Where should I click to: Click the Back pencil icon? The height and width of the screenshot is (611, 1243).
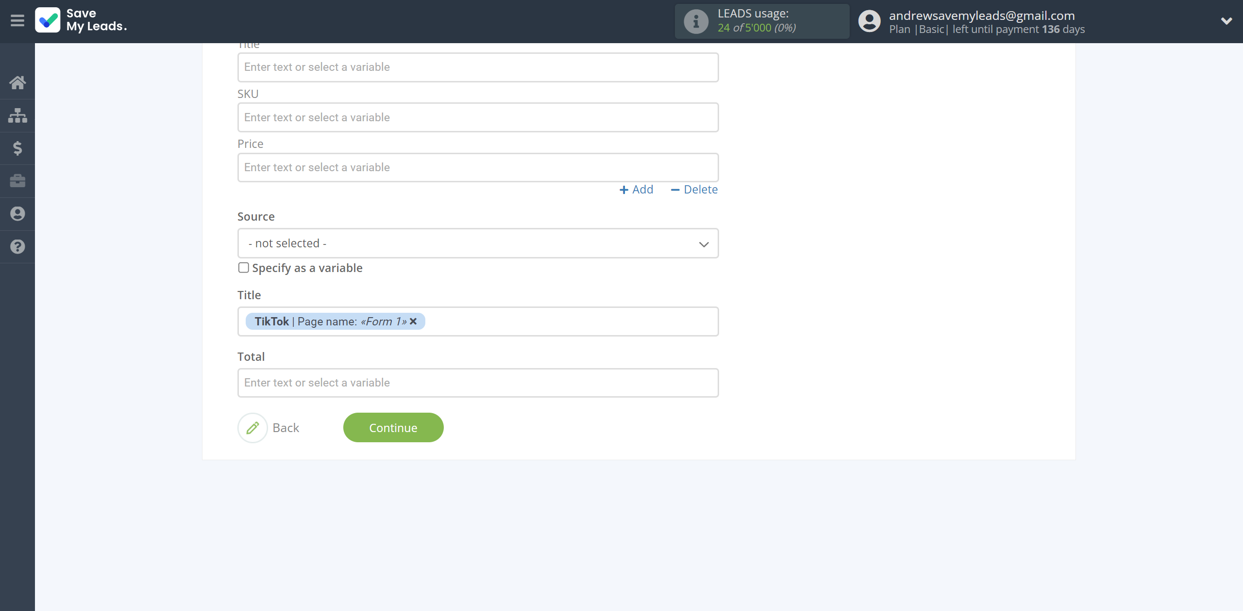(x=252, y=428)
